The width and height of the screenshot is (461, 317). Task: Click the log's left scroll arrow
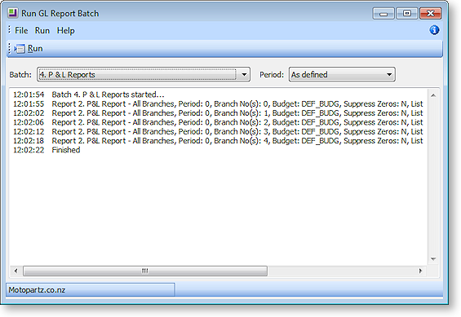[16, 271]
